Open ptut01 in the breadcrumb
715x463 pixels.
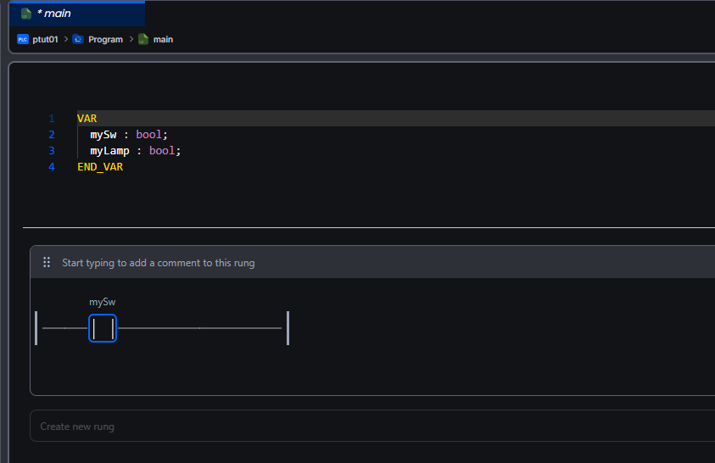[x=45, y=39]
